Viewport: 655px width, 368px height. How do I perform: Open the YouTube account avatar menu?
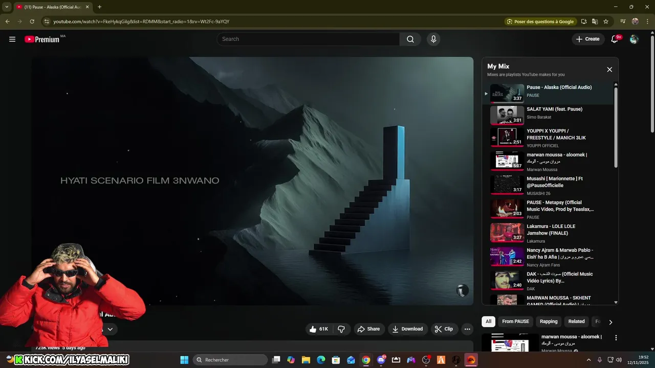pyautogui.click(x=634, y=39)
